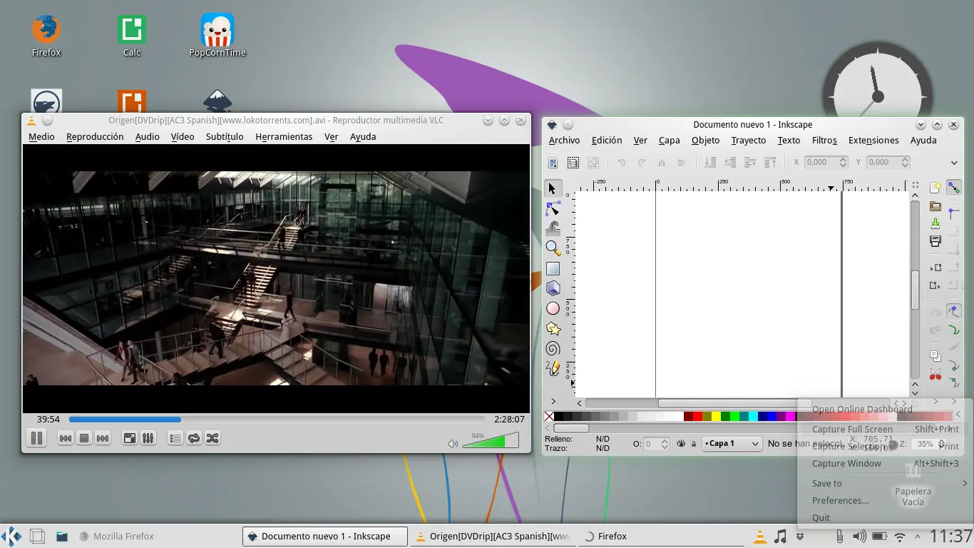Click Inkscape's select all objects icon

tap(553, 163)
